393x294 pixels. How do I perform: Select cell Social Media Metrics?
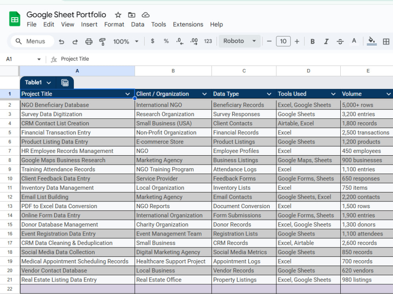[x=244, y=252]
